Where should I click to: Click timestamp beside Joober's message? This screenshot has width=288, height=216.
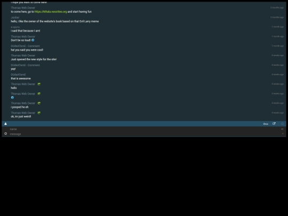(x=277, y=17)
